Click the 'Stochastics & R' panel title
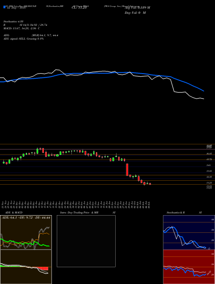This screenshot has height=284, width=215. point(176,213)
